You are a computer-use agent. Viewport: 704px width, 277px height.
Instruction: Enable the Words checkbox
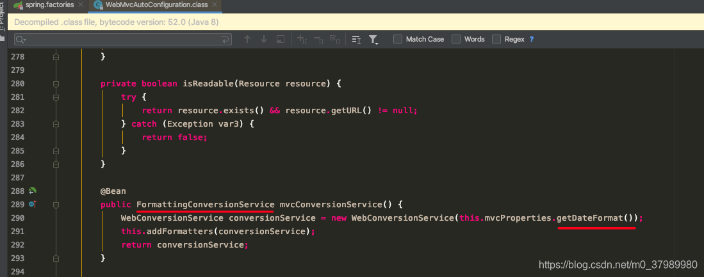(x=456, y=40)
